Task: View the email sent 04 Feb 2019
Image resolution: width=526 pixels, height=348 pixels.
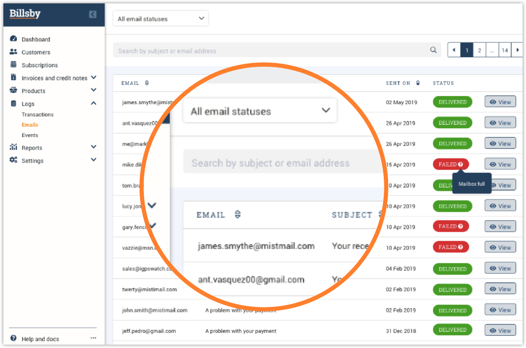Action: tap(500, 268)
